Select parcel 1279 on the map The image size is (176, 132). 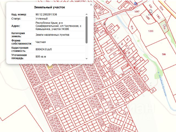[x=111, y=28]
